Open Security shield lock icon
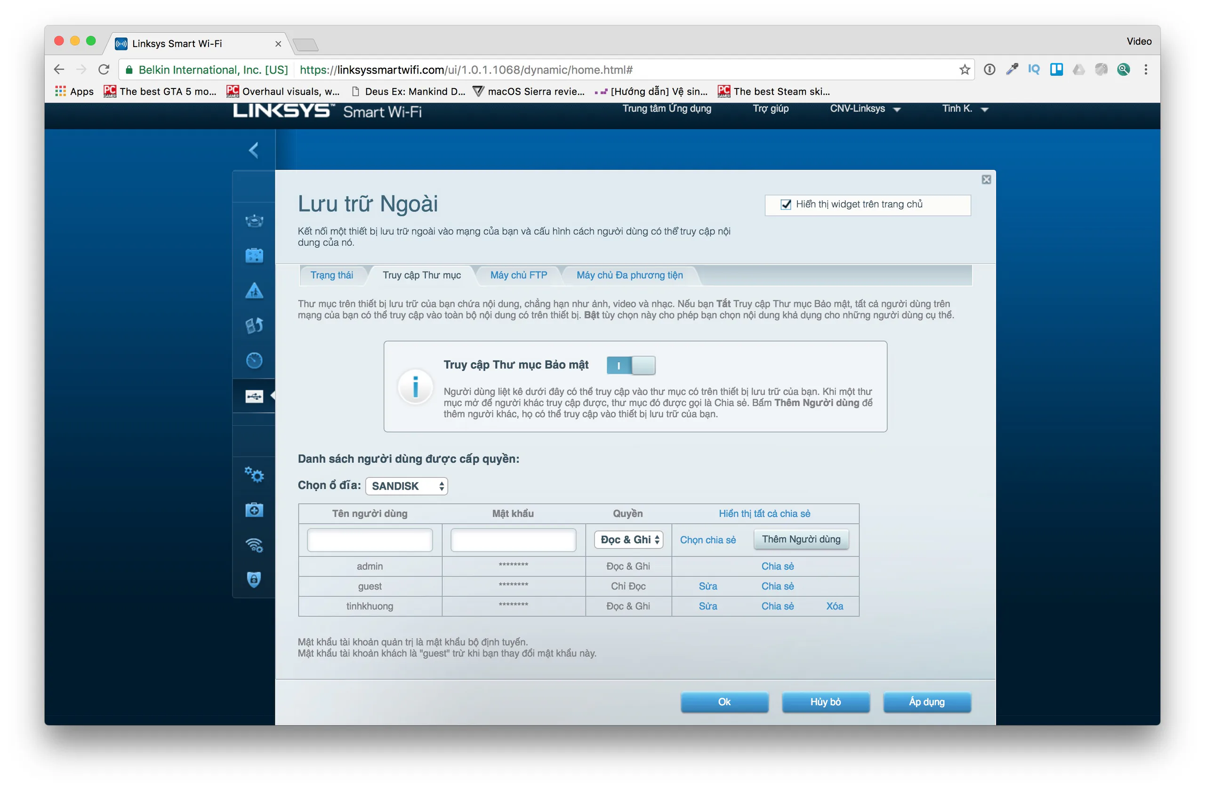 coord(254,580)
